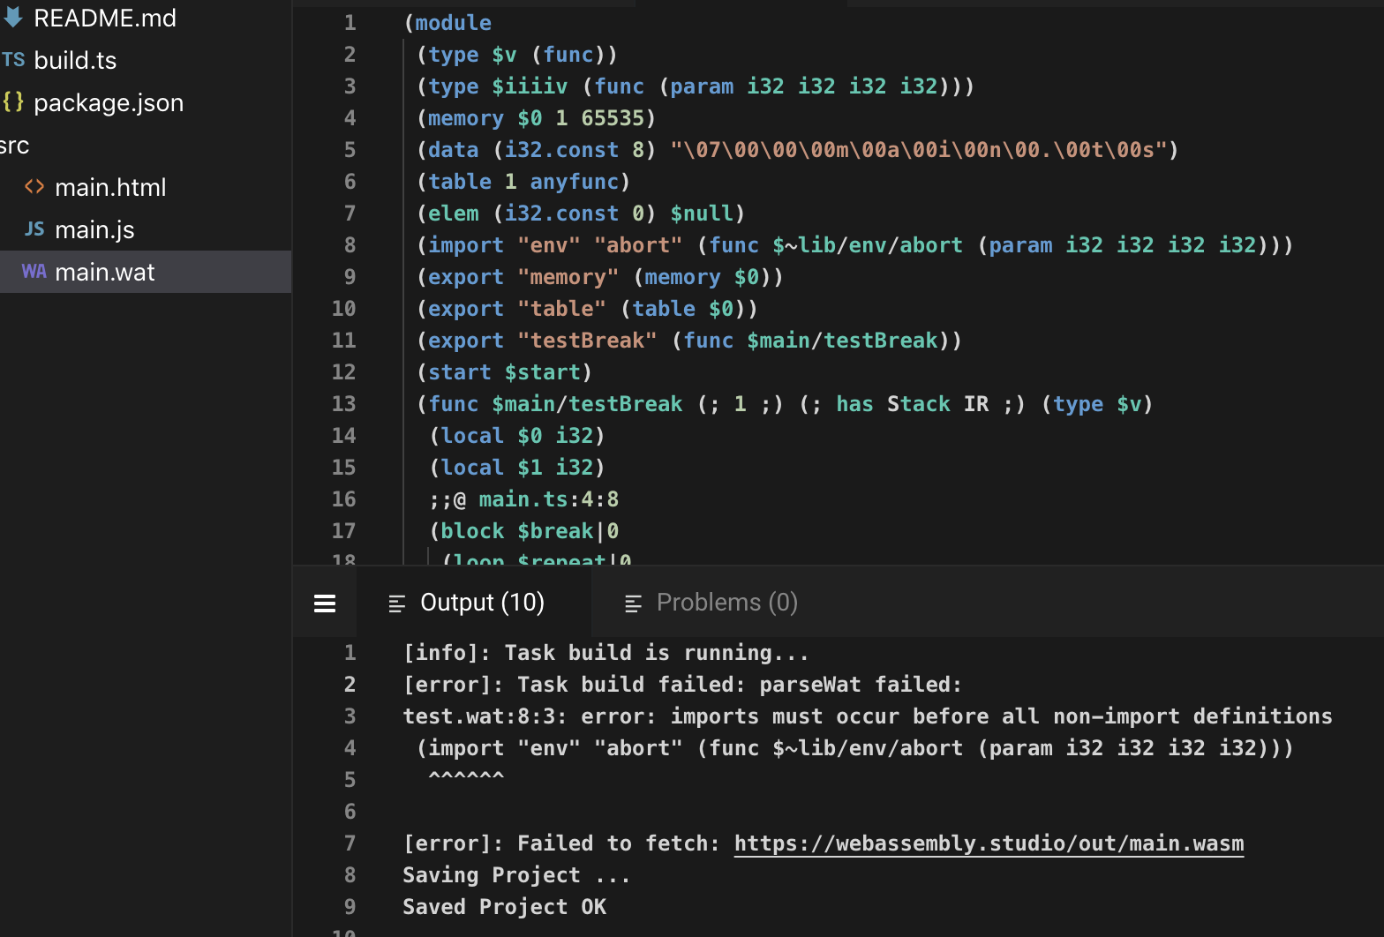This screenshot has width=1384, height=937.
Task: Collapse the src folder
Action: (x=15, y=145)
